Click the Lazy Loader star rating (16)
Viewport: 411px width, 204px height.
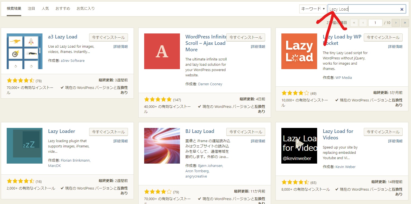[x=20, y=182]
